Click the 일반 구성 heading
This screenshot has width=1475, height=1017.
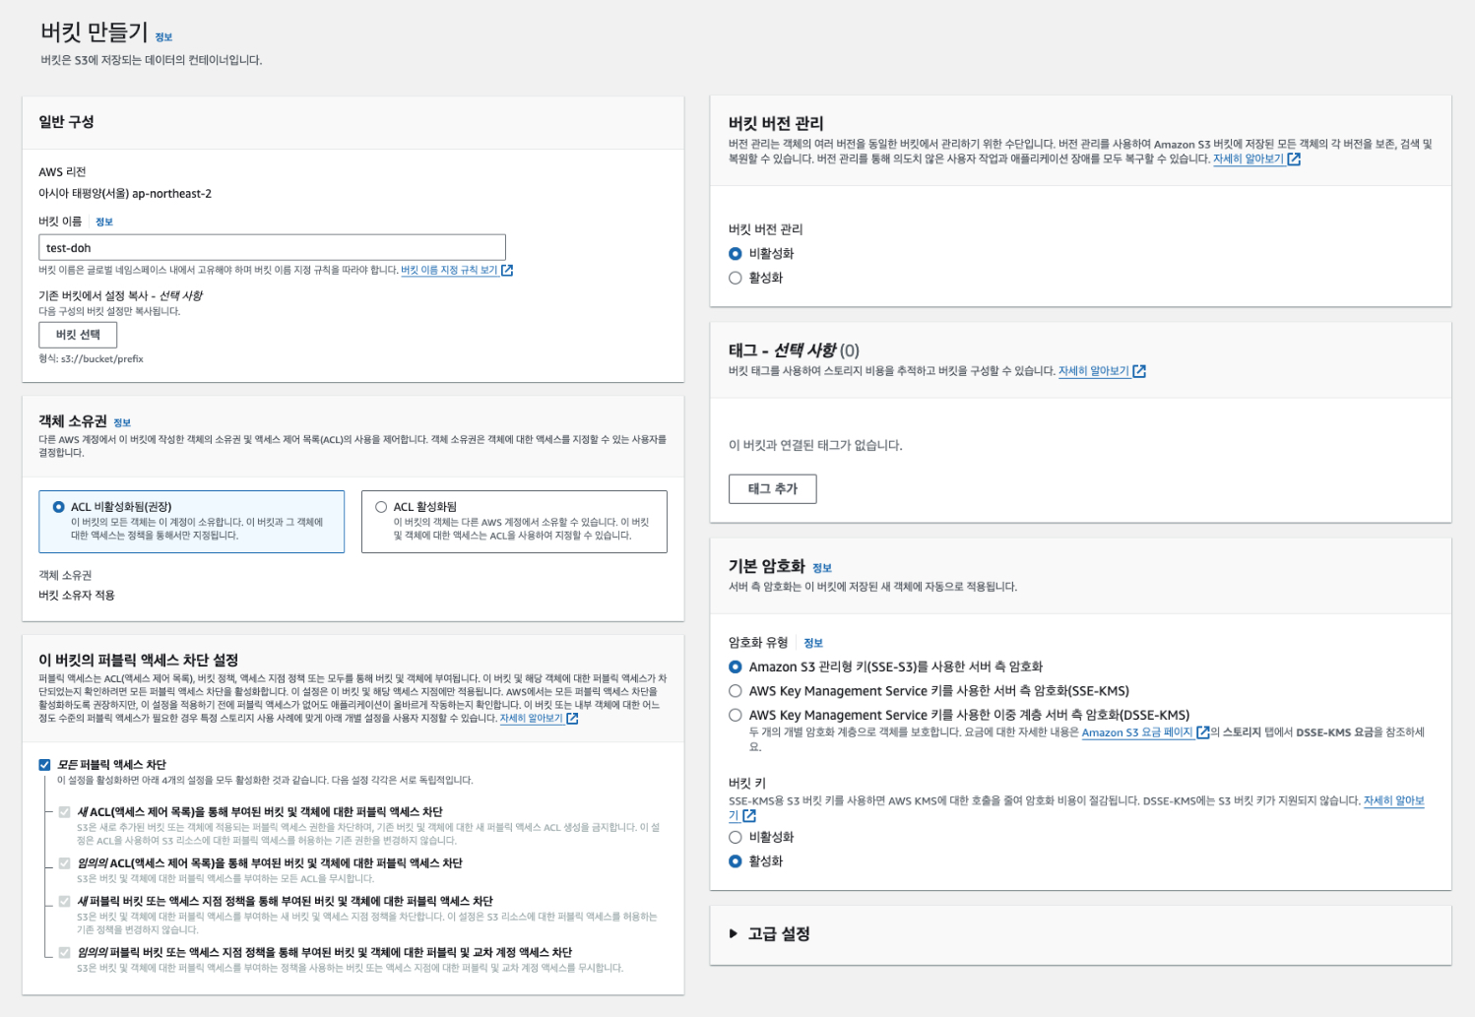click(66, 121)
